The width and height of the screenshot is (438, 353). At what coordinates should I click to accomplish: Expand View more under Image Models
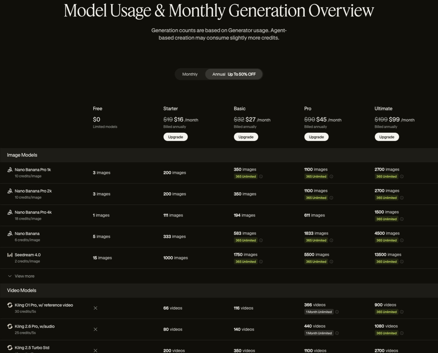(x=21, y=276)
